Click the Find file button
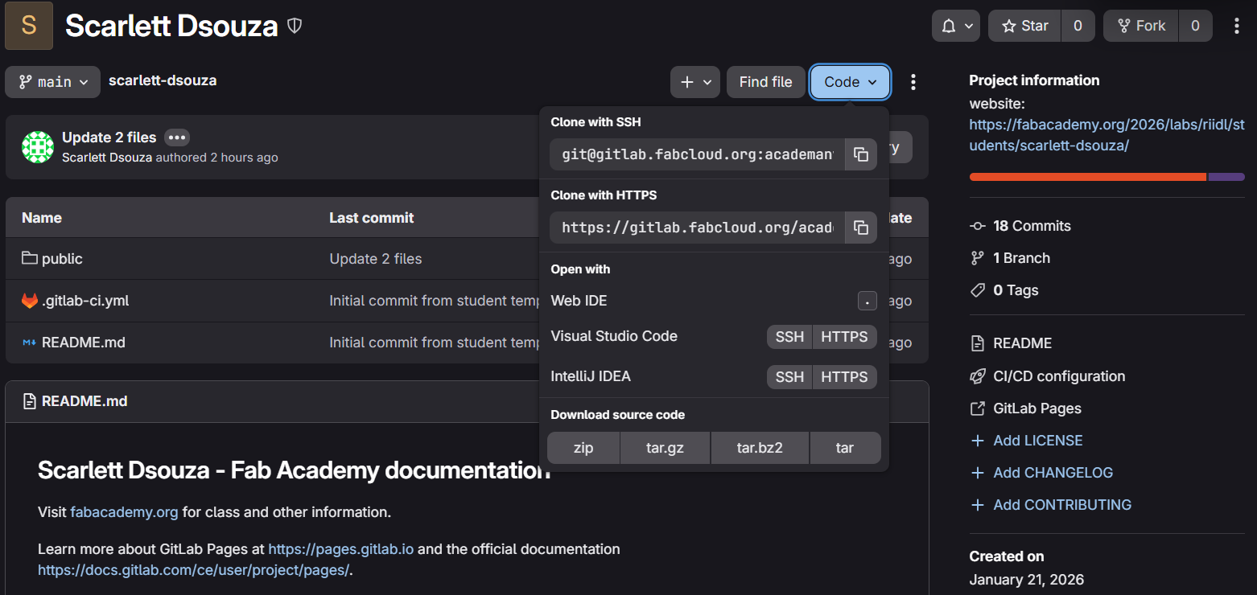This screenshot has height=595, width=1257. [x=765, y=82]
